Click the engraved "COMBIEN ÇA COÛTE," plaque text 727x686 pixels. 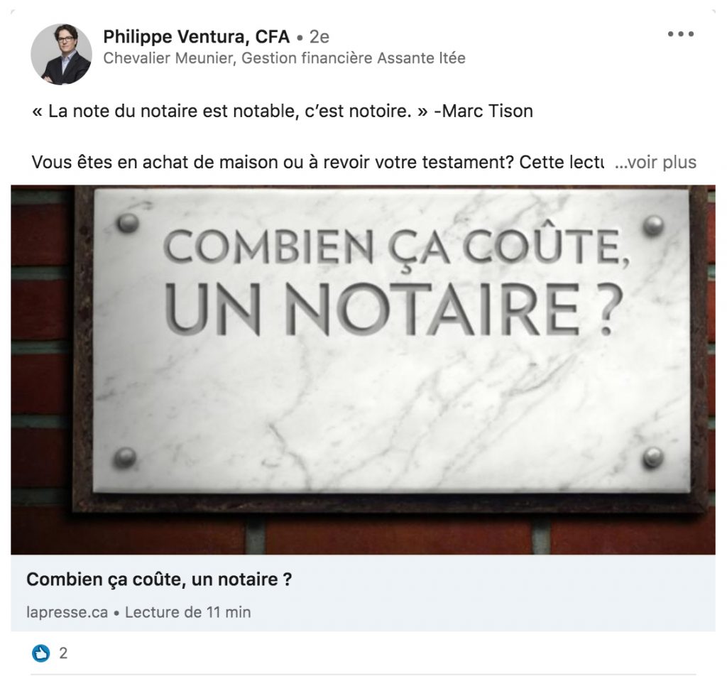pos(397,248)
